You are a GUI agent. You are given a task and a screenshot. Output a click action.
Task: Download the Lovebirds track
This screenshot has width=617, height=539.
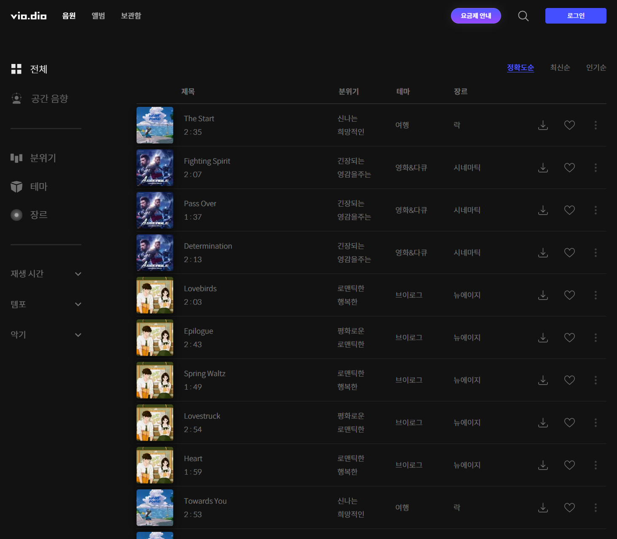coord(543,295)
